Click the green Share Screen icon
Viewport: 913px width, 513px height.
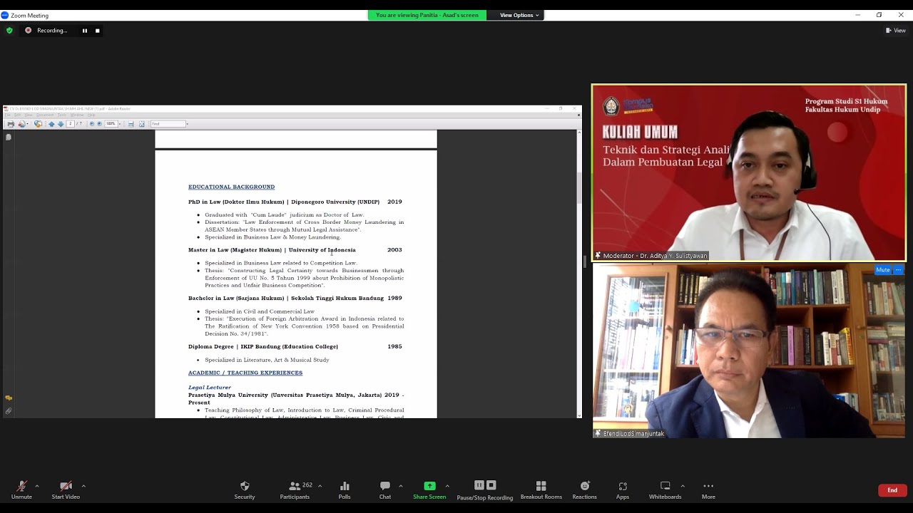click(x=429, y=486)
